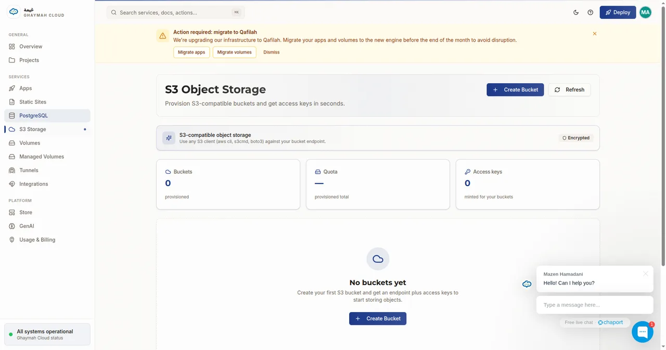The height and width of the screenshot is (350, 666).
Task: Dismiss the Qafilah migration notice
Action: [x=272, y=53]
